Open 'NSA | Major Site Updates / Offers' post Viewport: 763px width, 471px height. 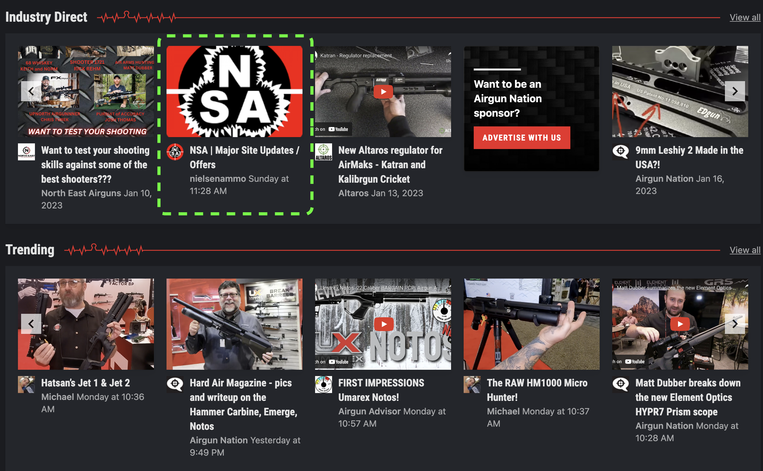245,157
